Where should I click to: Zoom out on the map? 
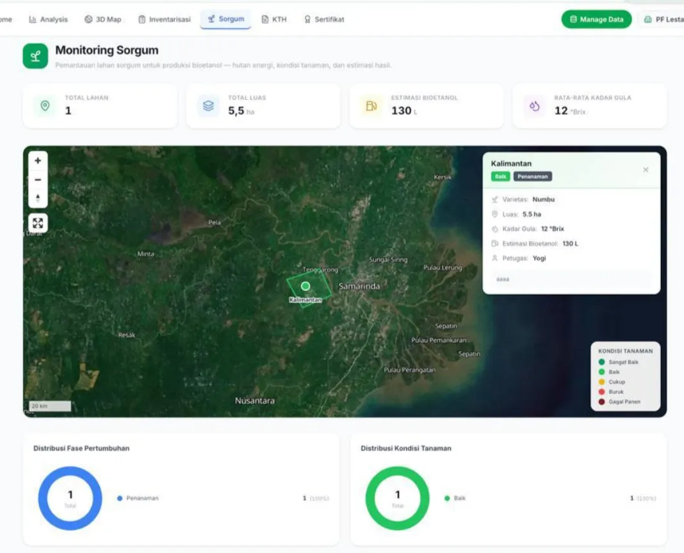(38, 179)
